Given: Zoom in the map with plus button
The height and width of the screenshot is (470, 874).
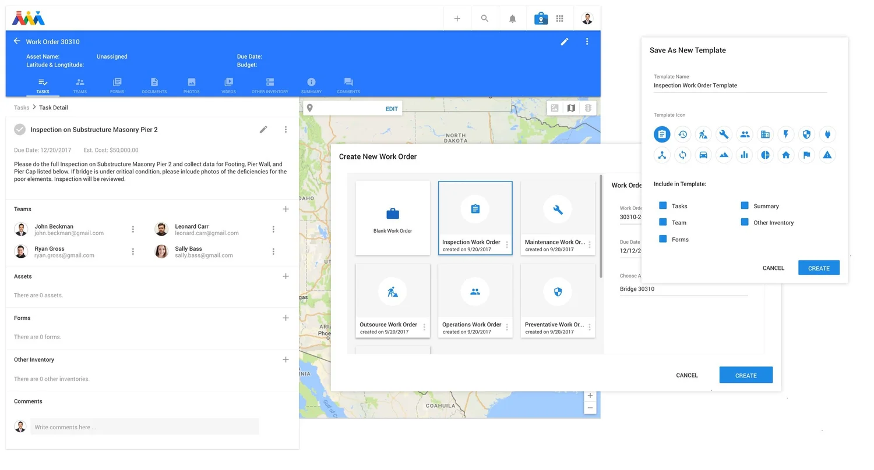Looking at the screenshot, I should click(590, 396).
